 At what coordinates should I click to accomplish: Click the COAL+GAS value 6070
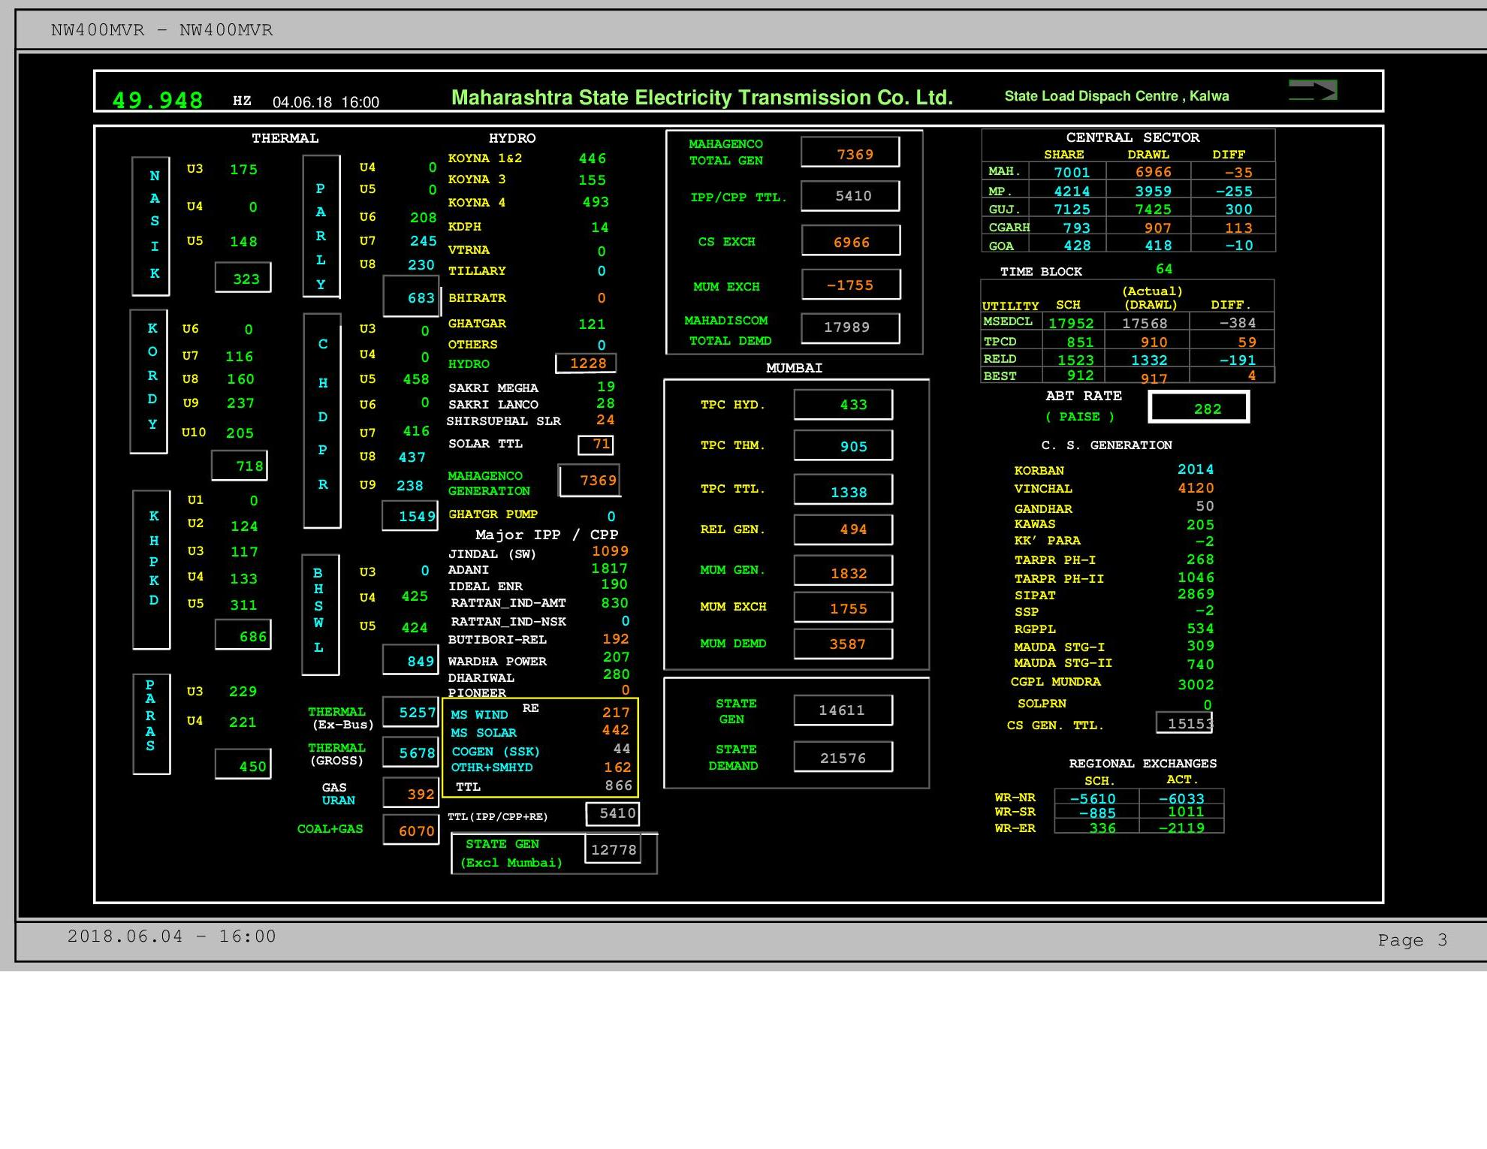click(411, 830)
